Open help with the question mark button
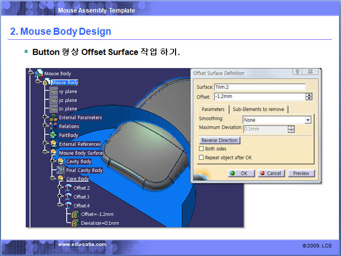341x256 pixels. [x=297, y=73]
